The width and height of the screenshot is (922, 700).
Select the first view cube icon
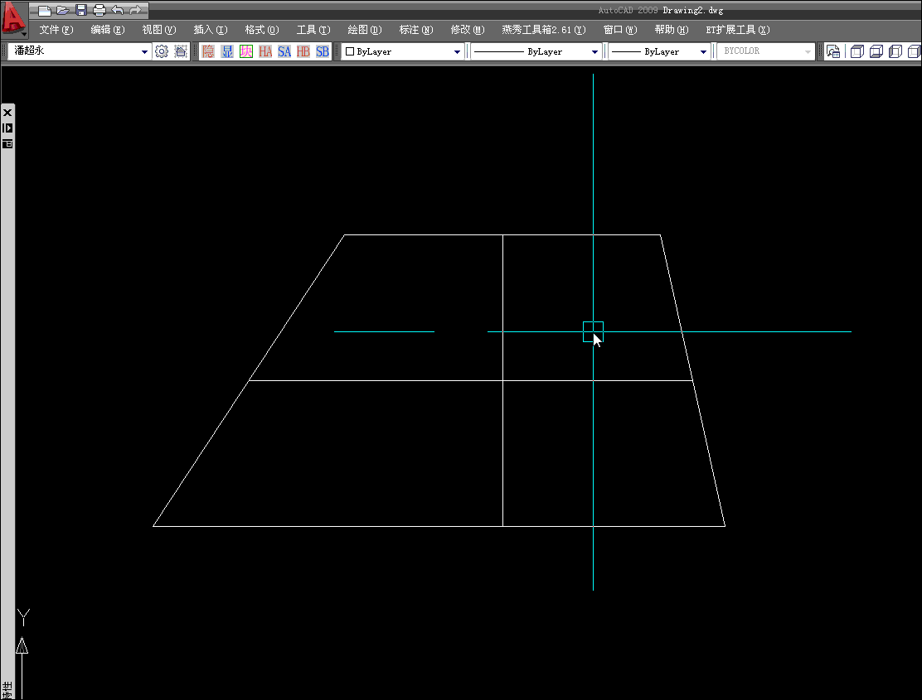click(857, 51)
